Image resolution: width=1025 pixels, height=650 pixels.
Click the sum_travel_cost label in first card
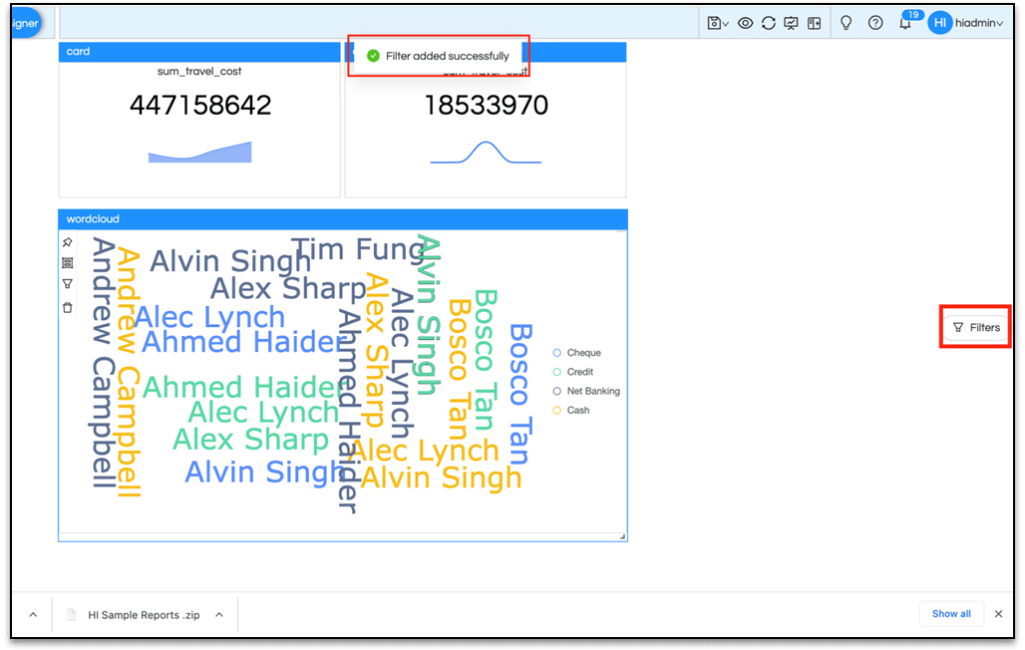[199, 71]
